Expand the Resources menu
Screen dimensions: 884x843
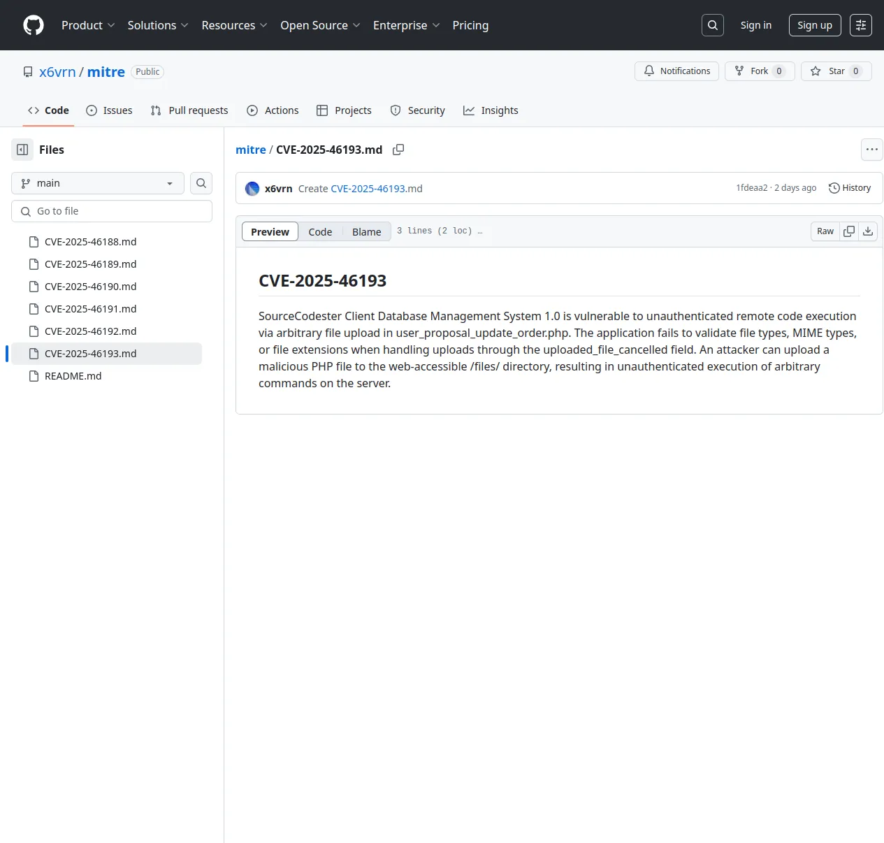(x=234, y=25)
